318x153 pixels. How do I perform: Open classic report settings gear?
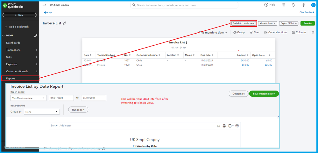coord(237,126)
